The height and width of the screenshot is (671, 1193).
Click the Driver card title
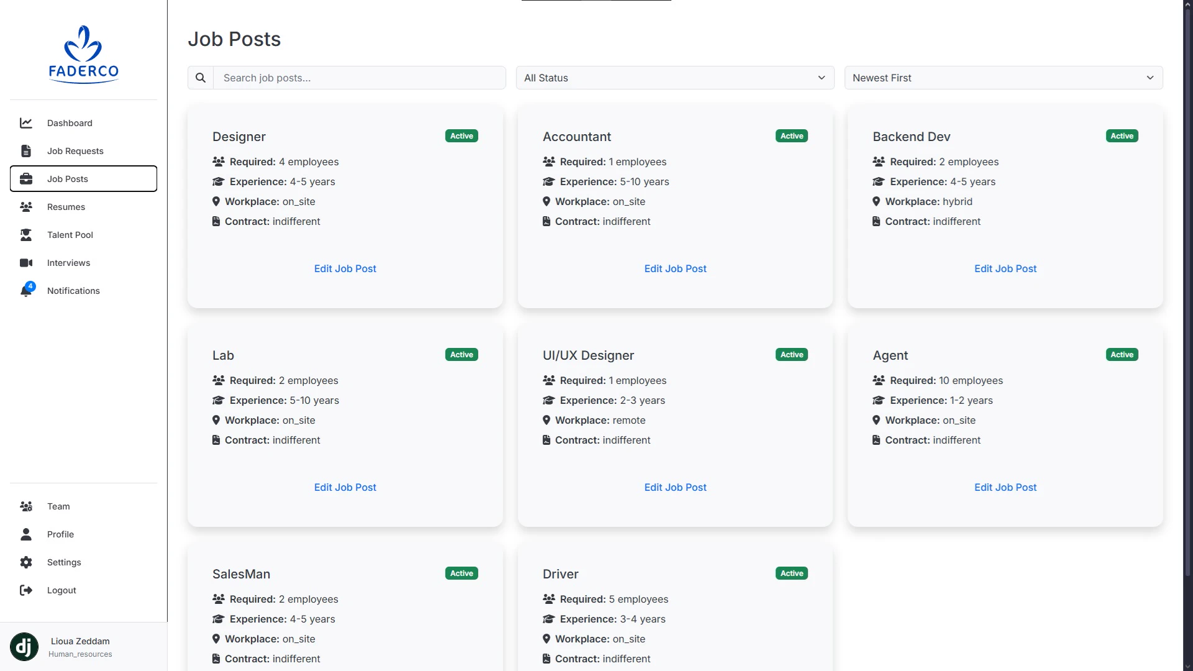pyautogui.click(x=560, y=574)
